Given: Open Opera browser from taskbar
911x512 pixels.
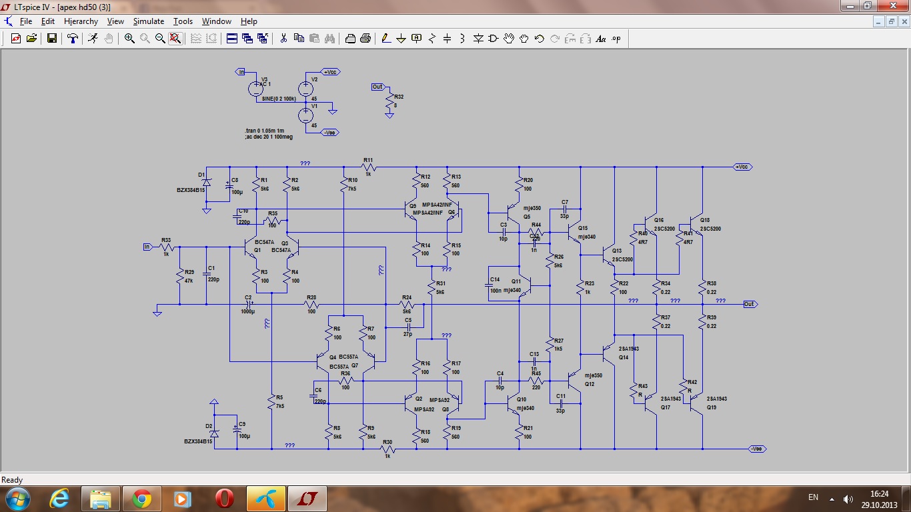Looking at the screenshot, I should (x=225, y=498).
